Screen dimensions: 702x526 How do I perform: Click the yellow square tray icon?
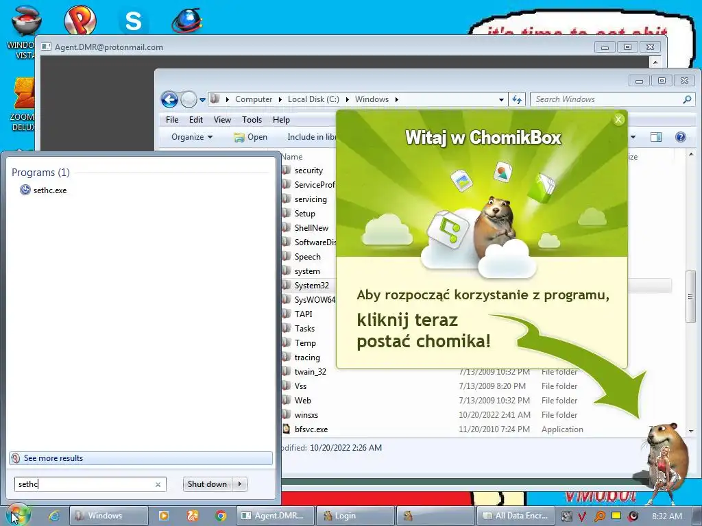tap(616, 516)
